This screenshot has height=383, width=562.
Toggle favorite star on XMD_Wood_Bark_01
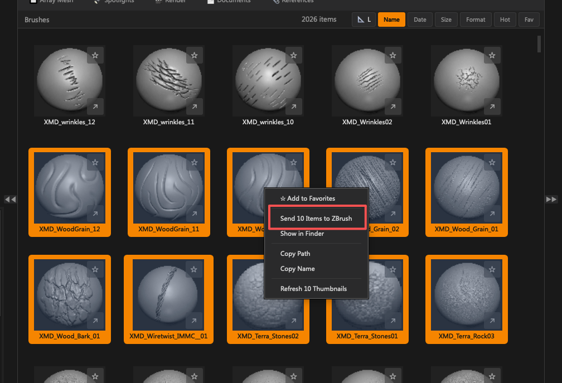point(95,269)
